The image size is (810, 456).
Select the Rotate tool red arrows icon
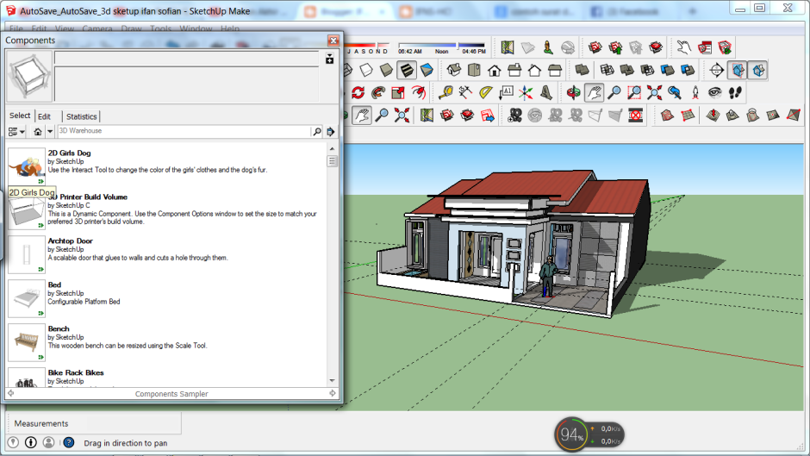point(358,92)
